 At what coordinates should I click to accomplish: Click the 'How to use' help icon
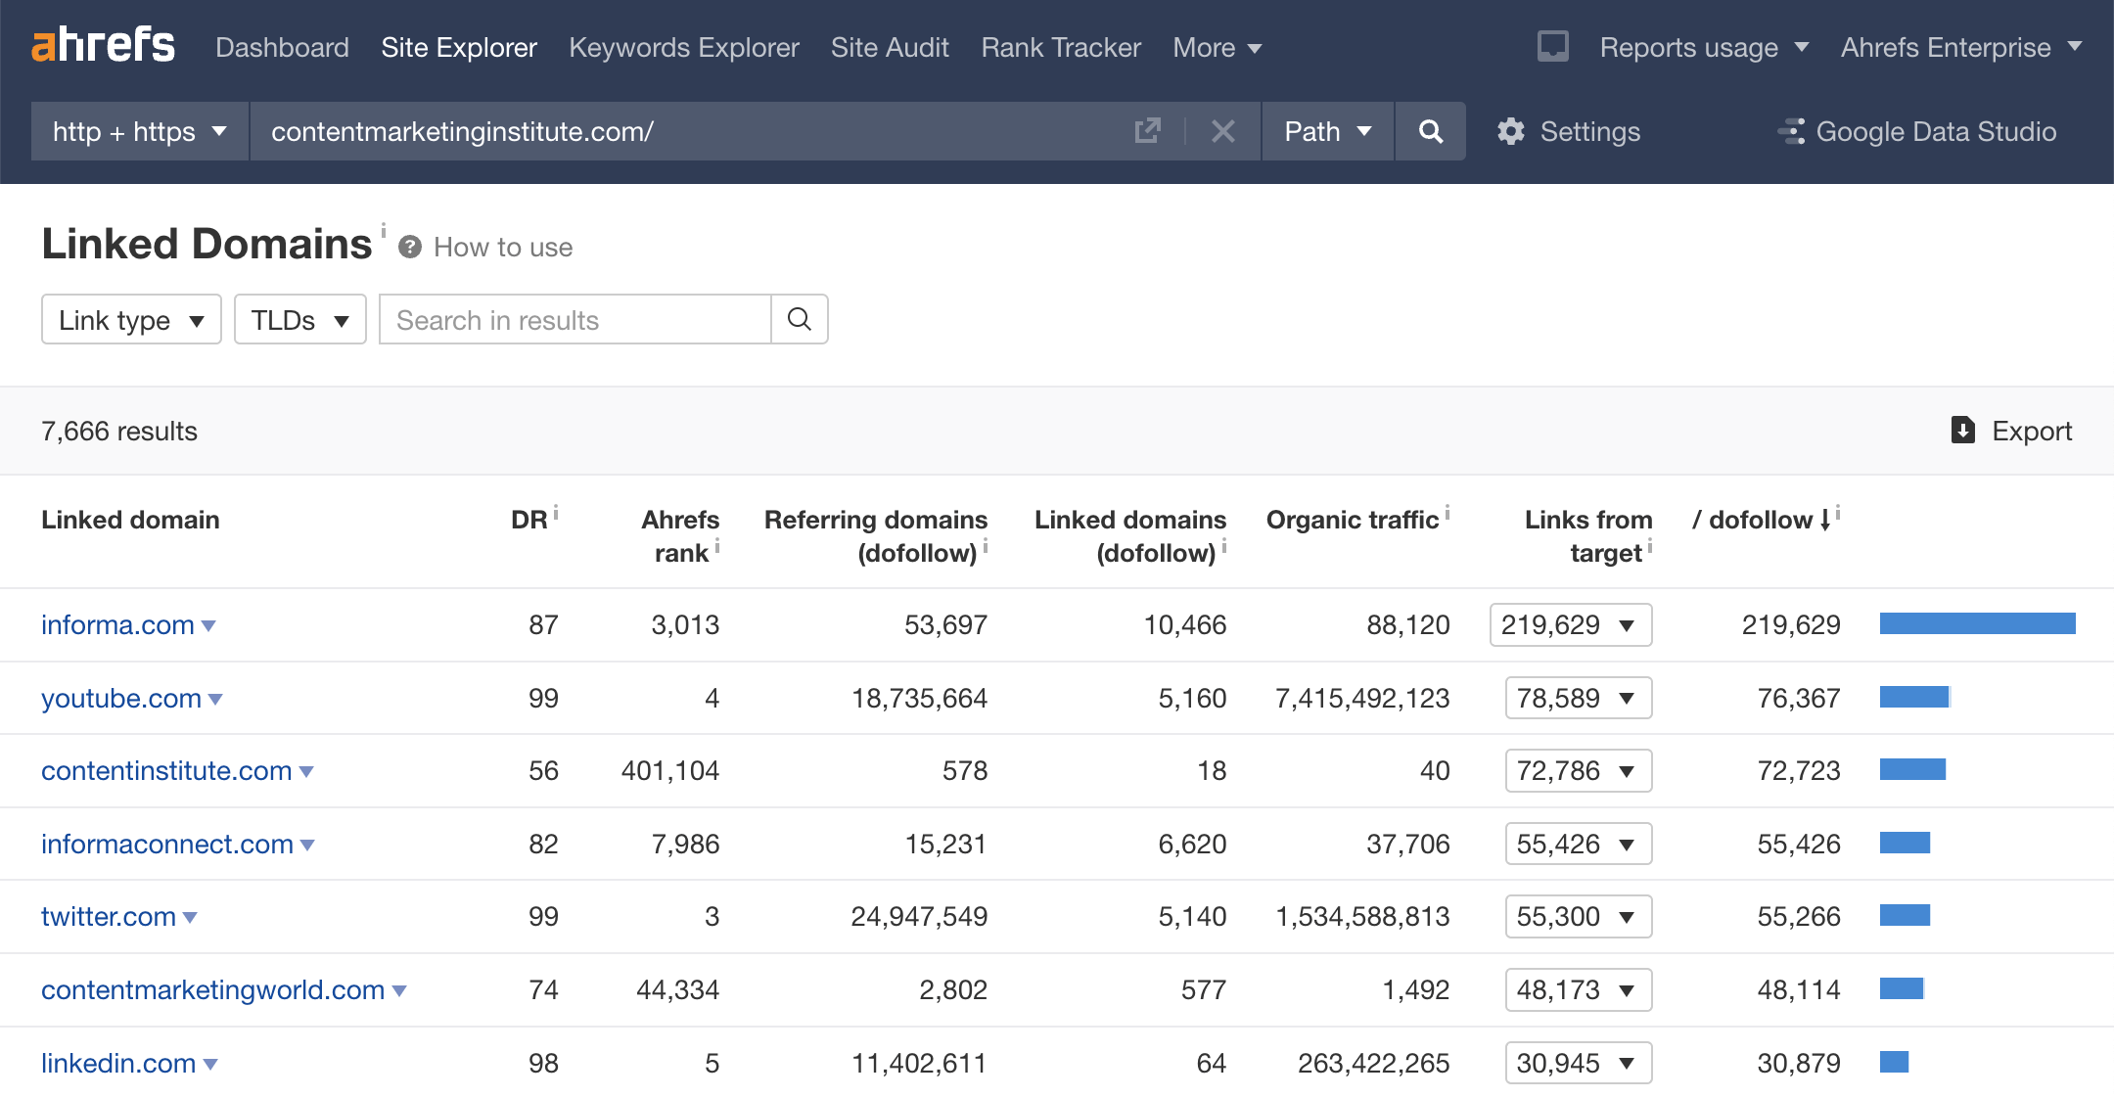(x=409, y=247)
